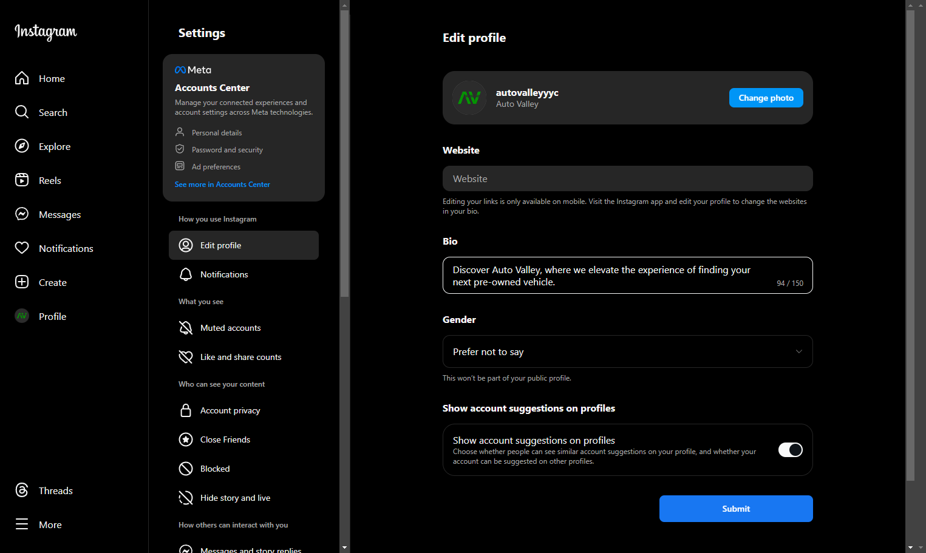
Task: Open Explore via the compass icon
Action: click(22, 146)
